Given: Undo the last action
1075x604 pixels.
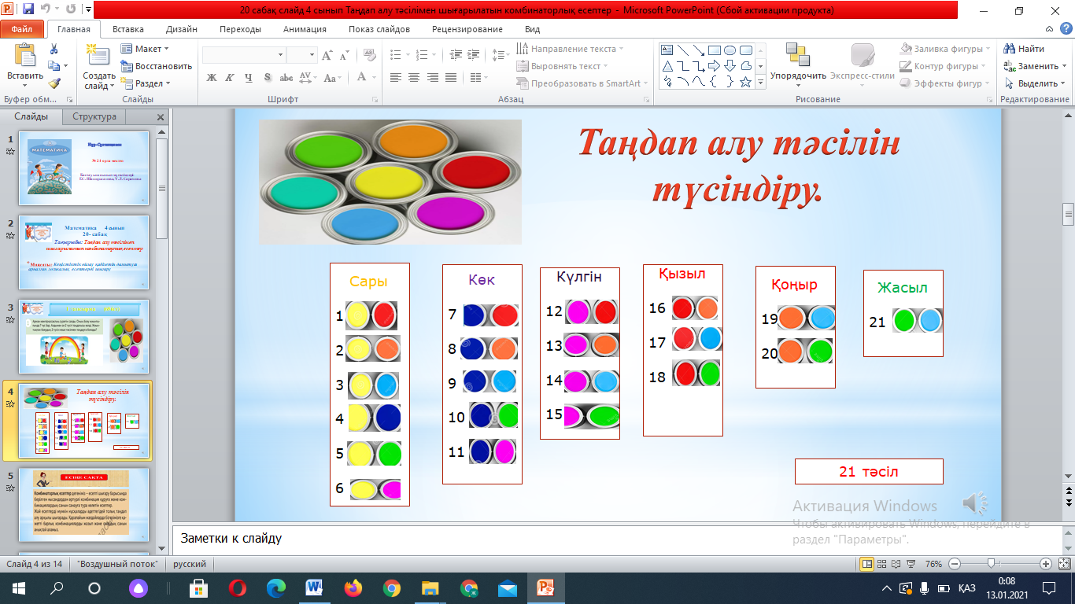Looking at the screenshot, I should point(46,10).
